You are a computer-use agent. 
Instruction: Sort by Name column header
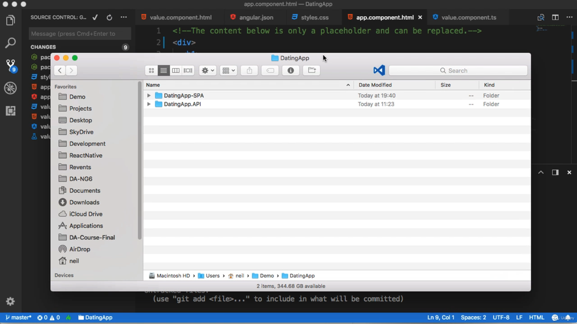coord(248,85)
